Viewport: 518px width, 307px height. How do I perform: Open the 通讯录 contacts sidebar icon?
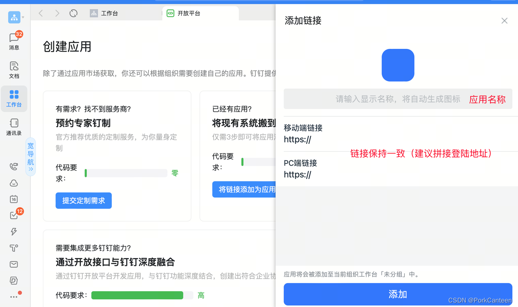tap(14, 127)
